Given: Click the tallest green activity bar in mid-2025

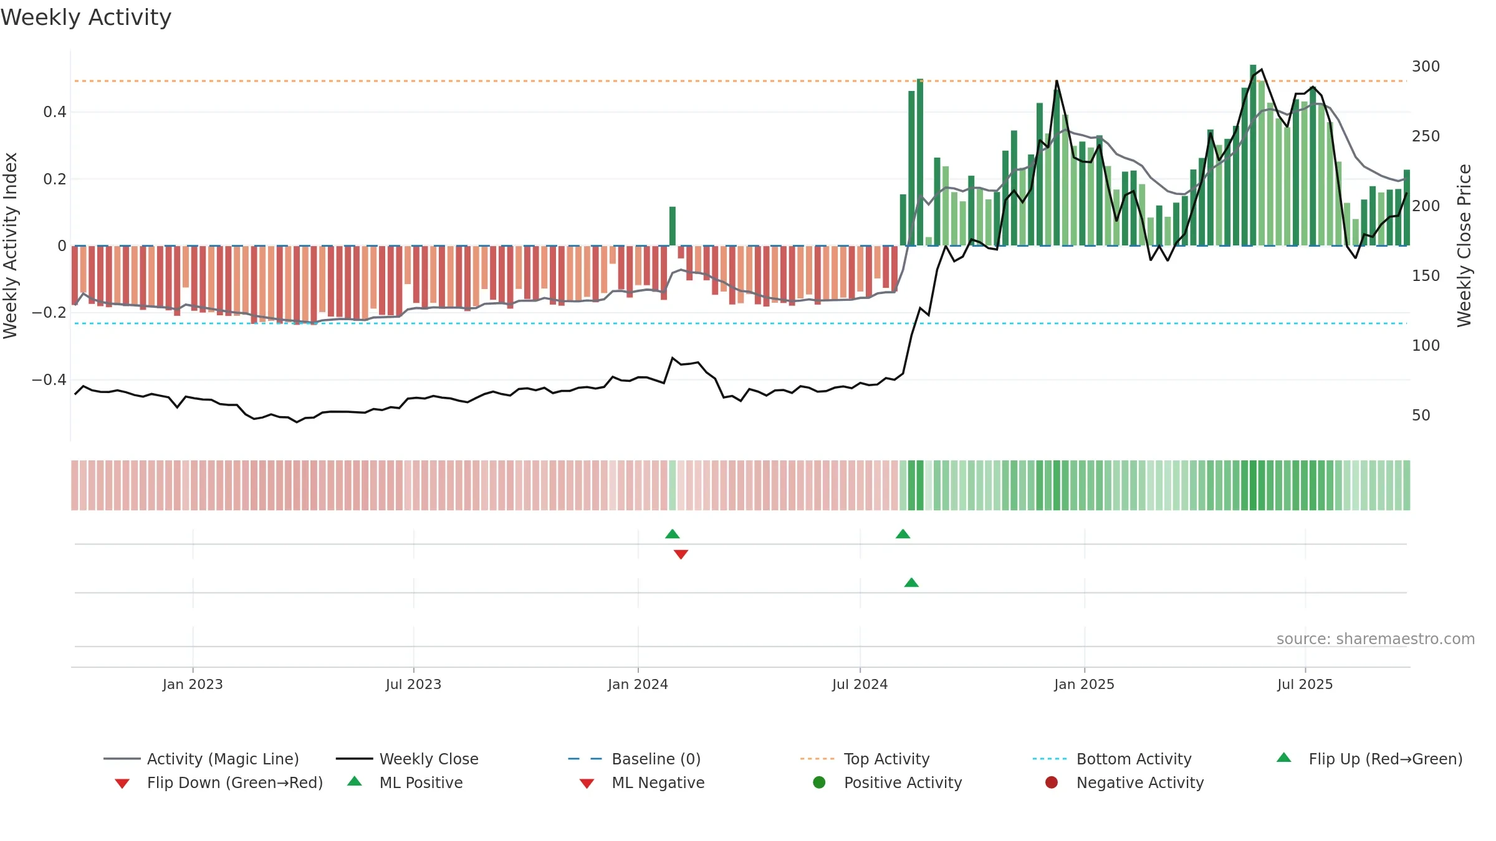Looking at the screenshot, I should point(1253,155).
